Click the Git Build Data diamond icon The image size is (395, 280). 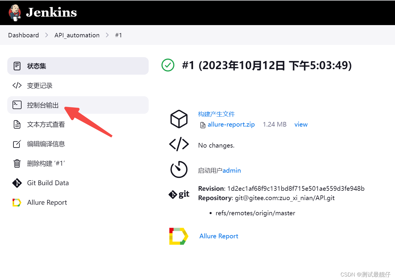click(x=17, y=183)
